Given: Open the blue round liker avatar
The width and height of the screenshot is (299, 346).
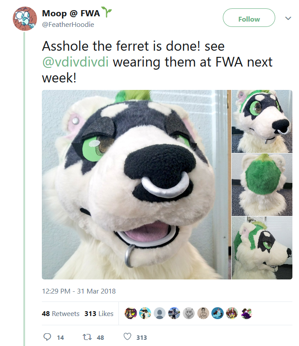Looking at the screenshot, I should pos(218,313).
